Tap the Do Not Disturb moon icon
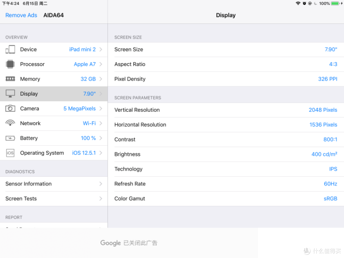The width and height of the screenshot is (344, 258). click(x=315, y=3)
